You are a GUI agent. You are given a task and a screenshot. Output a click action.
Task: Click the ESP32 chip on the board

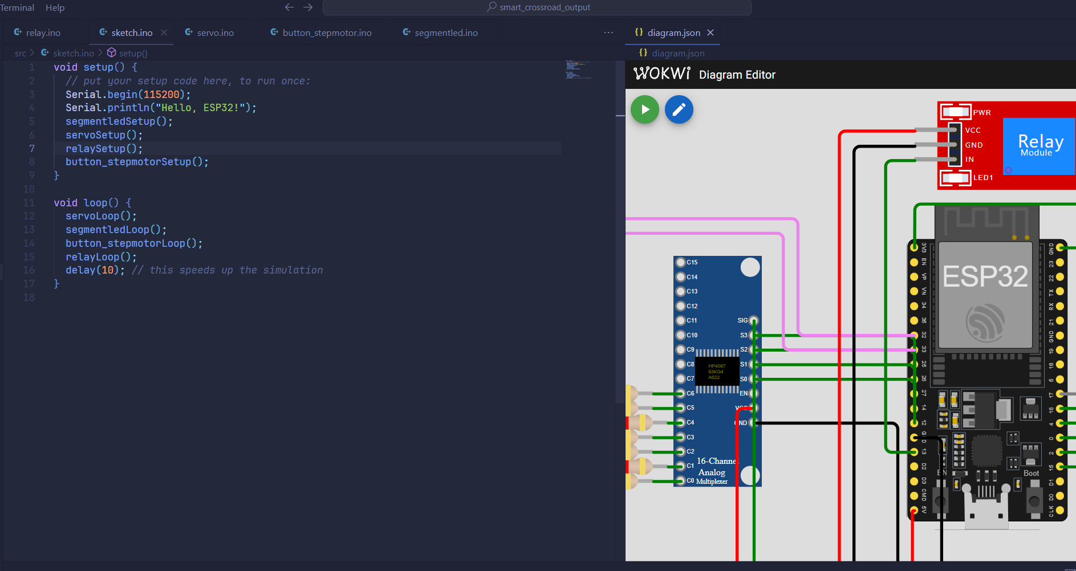(x=985, y=293)
